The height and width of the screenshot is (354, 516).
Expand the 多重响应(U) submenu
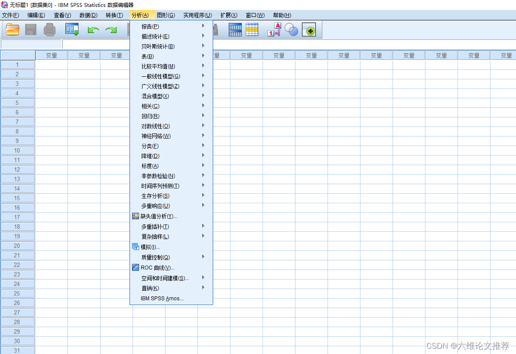pos(172,206)
